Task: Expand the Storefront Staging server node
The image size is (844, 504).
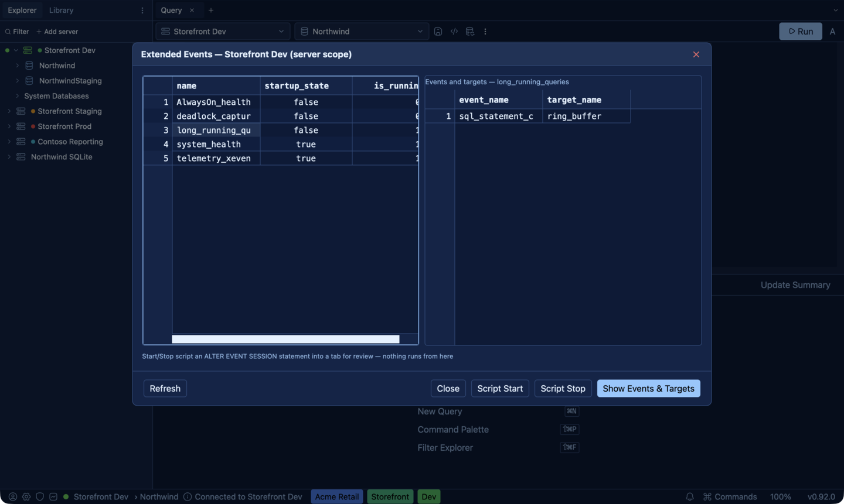Action: point(9,111)
